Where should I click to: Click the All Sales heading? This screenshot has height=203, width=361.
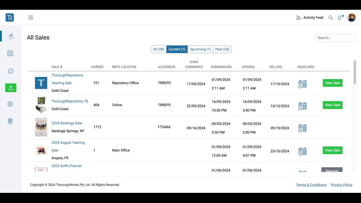(x=38, y=37)
